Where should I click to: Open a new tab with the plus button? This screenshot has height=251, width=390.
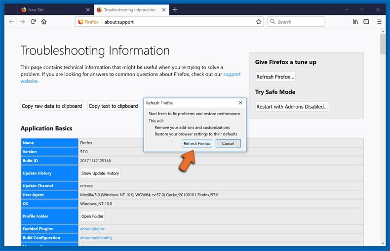coord(175,9)
